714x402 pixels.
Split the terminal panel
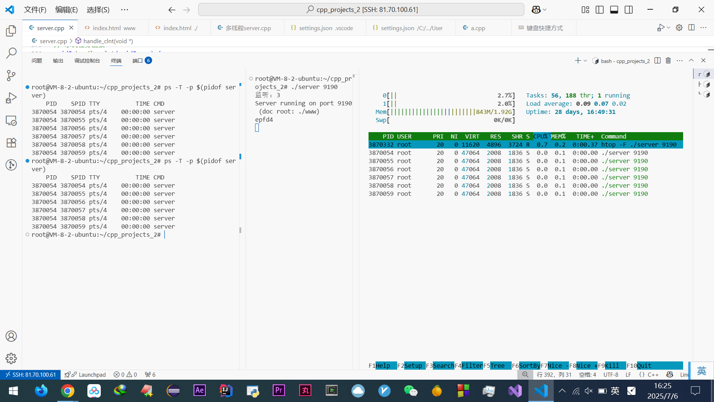[657, 61]
